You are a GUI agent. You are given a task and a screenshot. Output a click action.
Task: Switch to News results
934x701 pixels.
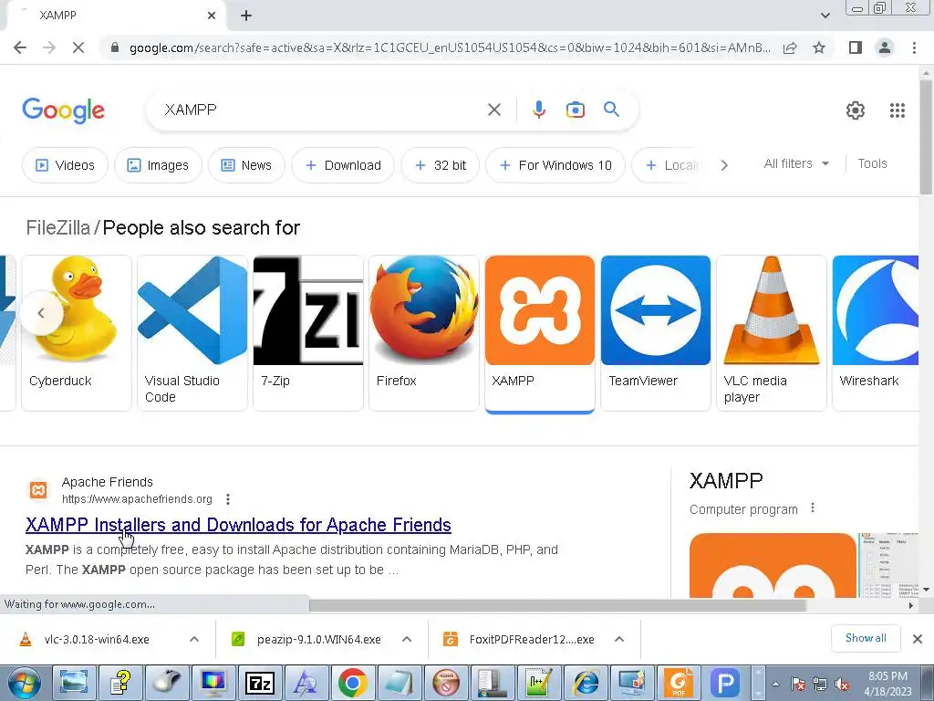coord(246,165)
